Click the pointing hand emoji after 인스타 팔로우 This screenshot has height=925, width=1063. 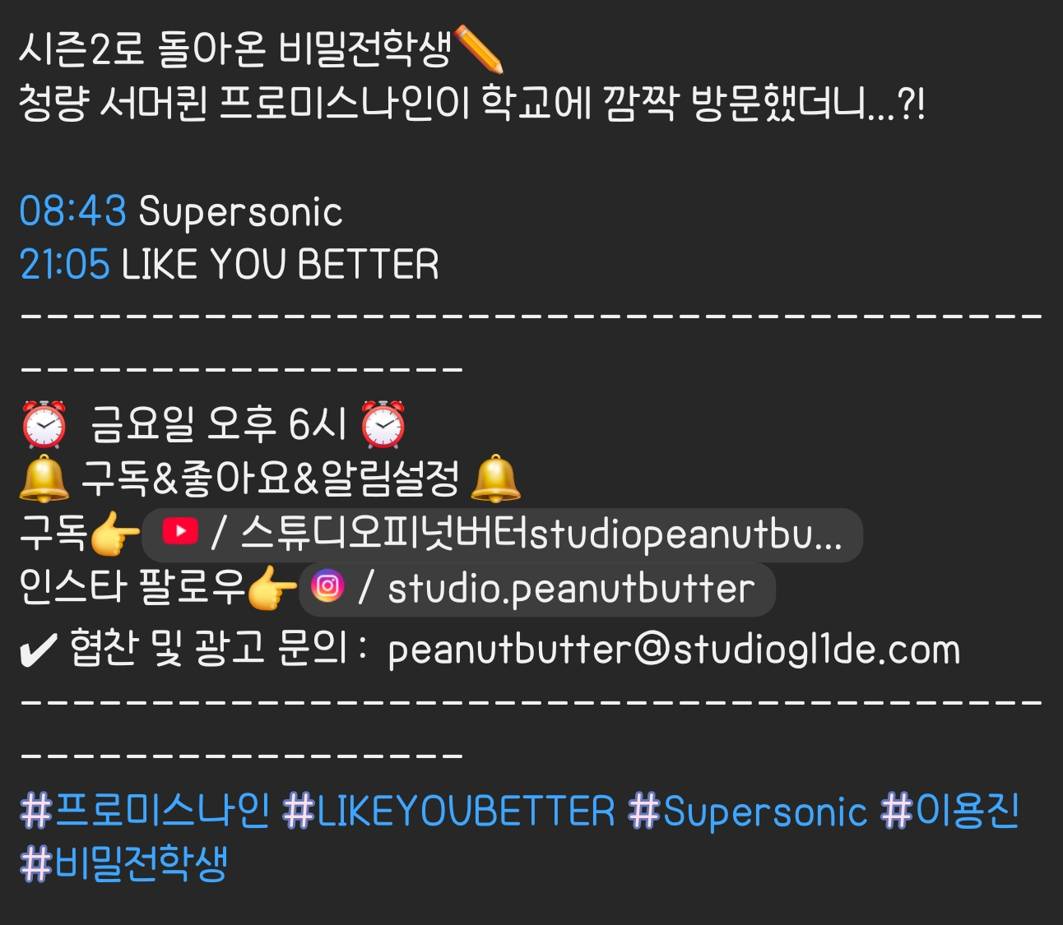point(272,587)
